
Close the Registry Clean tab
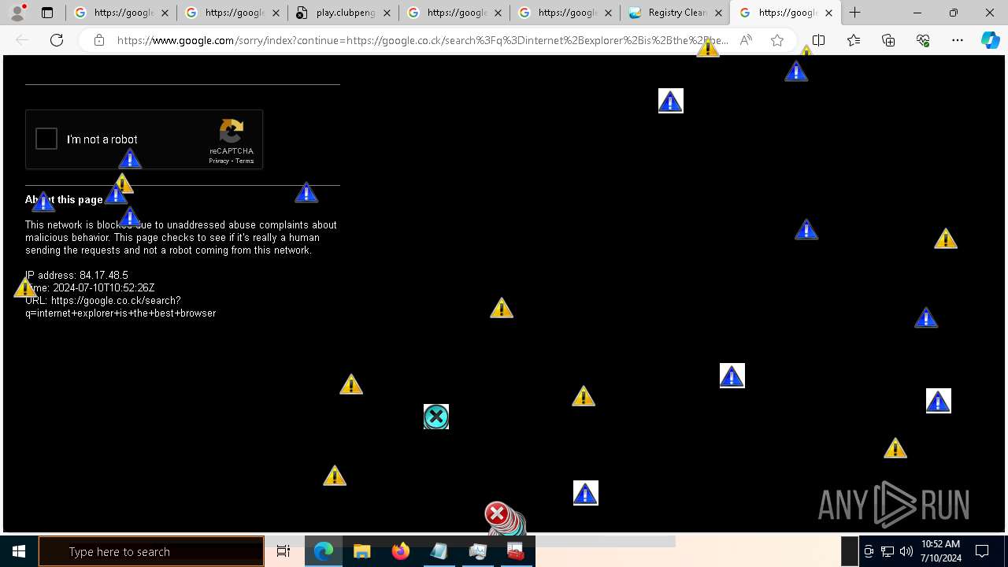[718, 13]
